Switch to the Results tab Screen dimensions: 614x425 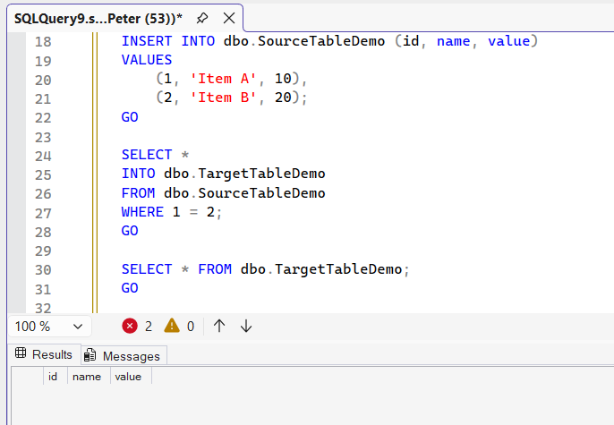[43, 354]
